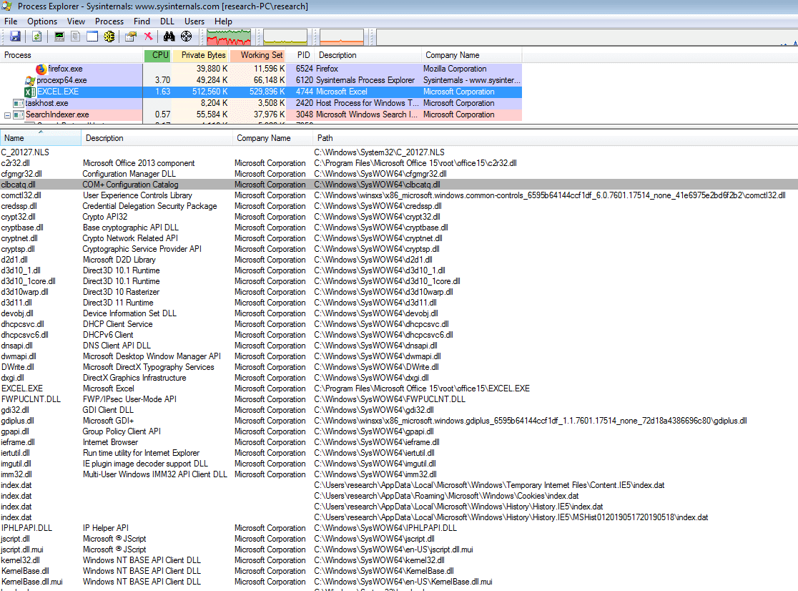Select the kernel32.dll entry
This screenshot has width=798, height=591.
pos(399,560)
